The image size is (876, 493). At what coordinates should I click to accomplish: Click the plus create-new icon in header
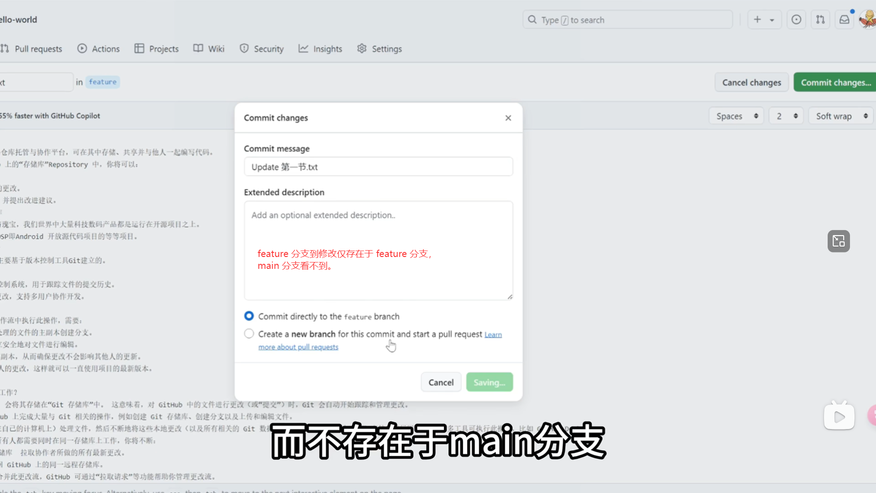point(757,20)
